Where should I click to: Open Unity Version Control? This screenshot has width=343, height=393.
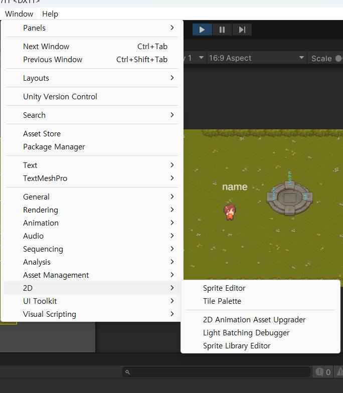(x=92, y=96)
